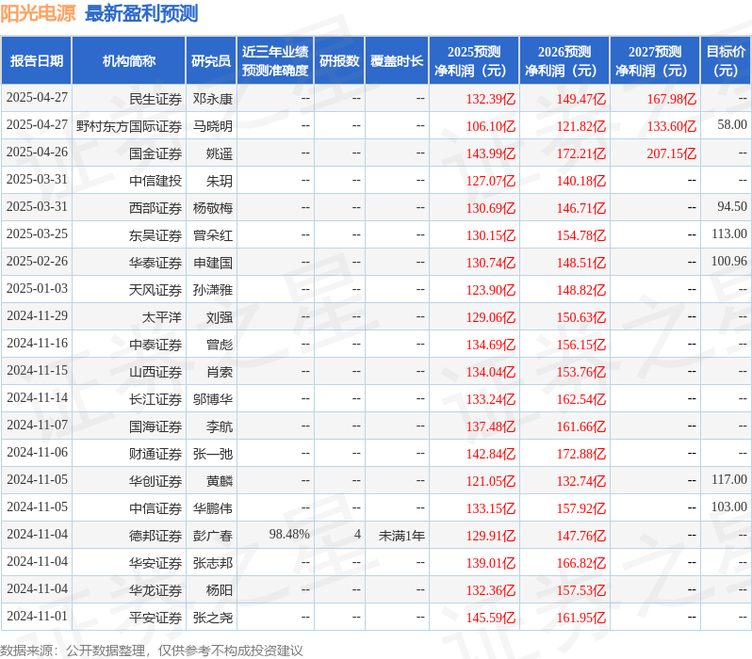Click institution name 华泰证券
Image resolution: width=752 pixels, height=659 pixels.
(x=155, y=263)
